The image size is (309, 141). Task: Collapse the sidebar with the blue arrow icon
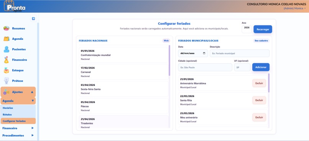33,18
